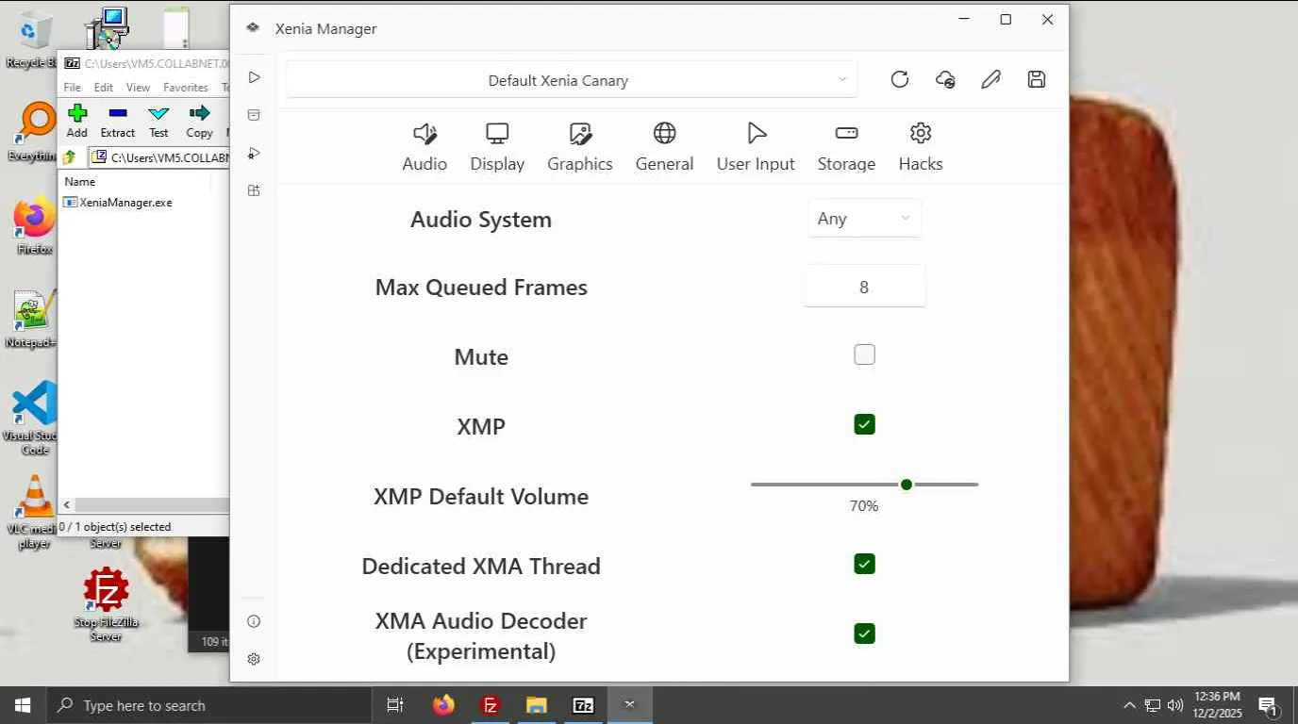Click the 7-Zip status text "0 / 1 object(s) selected"
This screenshot has width=1298, height=724.
115,527
